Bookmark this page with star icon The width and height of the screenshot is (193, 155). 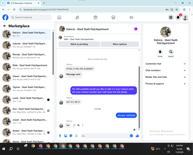click(177, 9)
